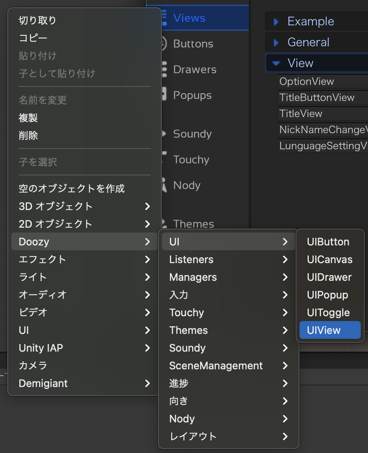
Task: Open the 3D オブジェクト submenu
Action: 84,206
